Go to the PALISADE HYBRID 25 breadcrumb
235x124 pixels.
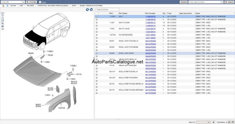[53, 6]
